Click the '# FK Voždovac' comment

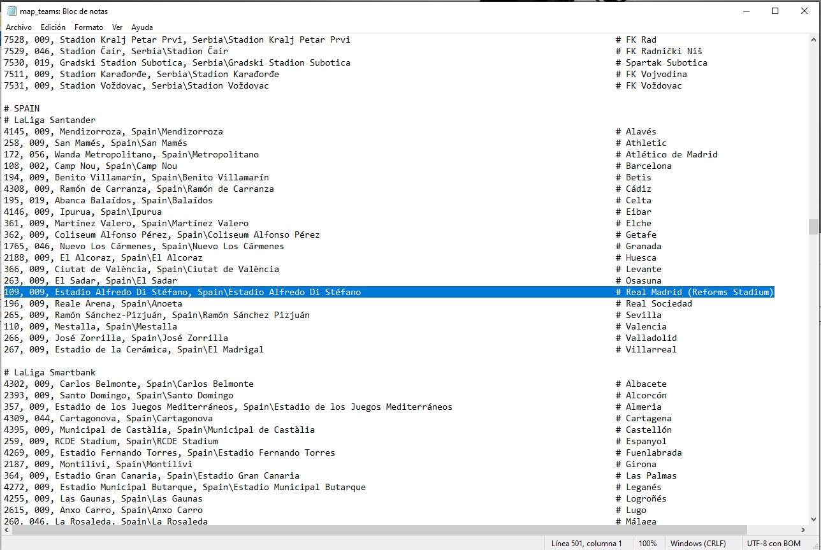[x=649, y=85]
